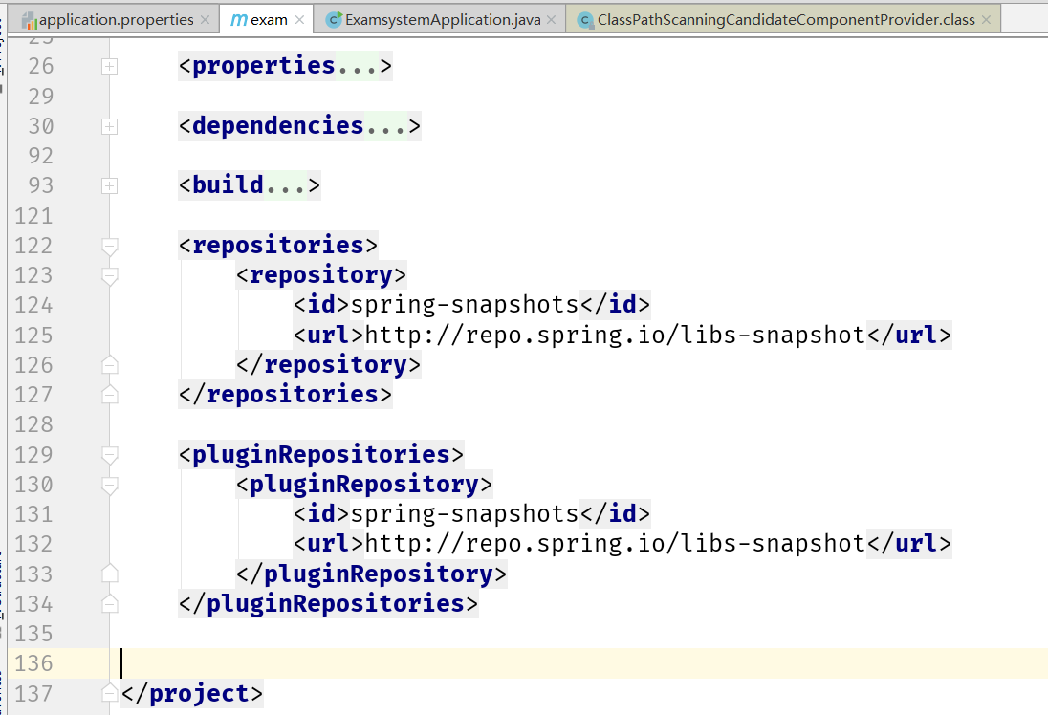Toggle the fold arrow beside closing repository tag
Viewport: 1048px width, 715px height.
pyautogui.click(x=109, y=363)
